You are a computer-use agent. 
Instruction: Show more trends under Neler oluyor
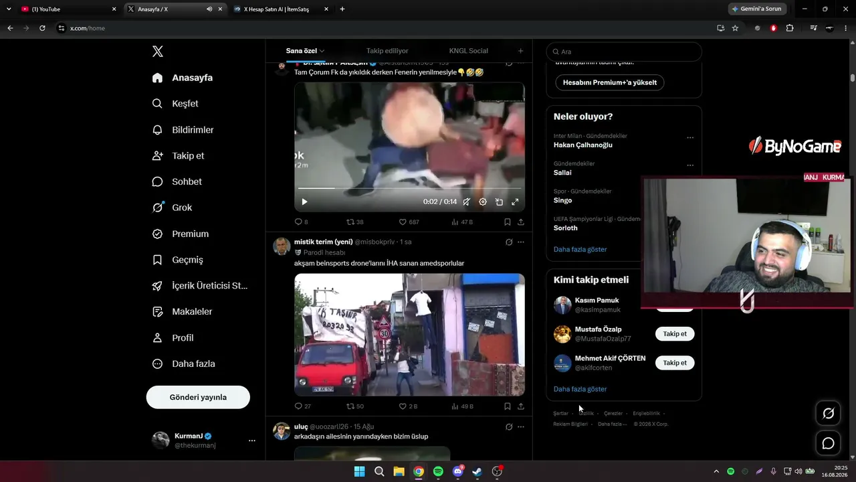pos(580,249)
